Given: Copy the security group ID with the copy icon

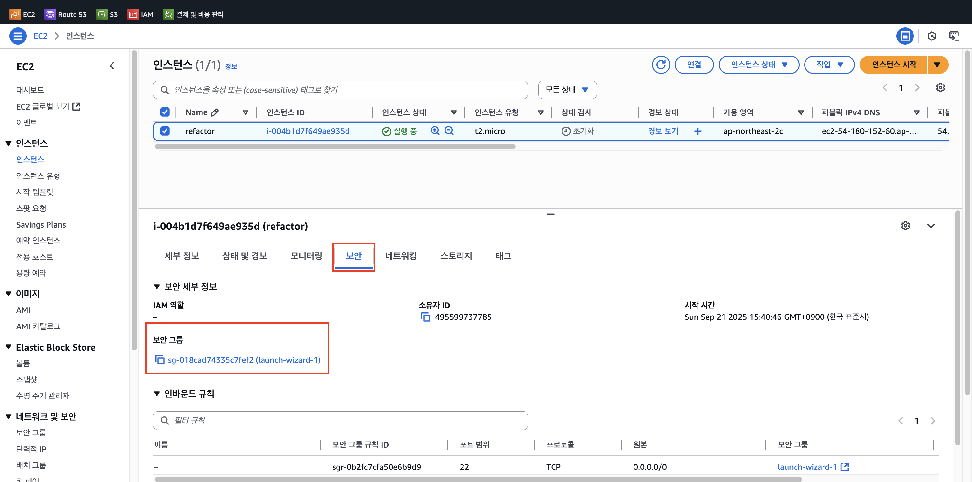Looking at the screenshot, I should click(160, 360).
